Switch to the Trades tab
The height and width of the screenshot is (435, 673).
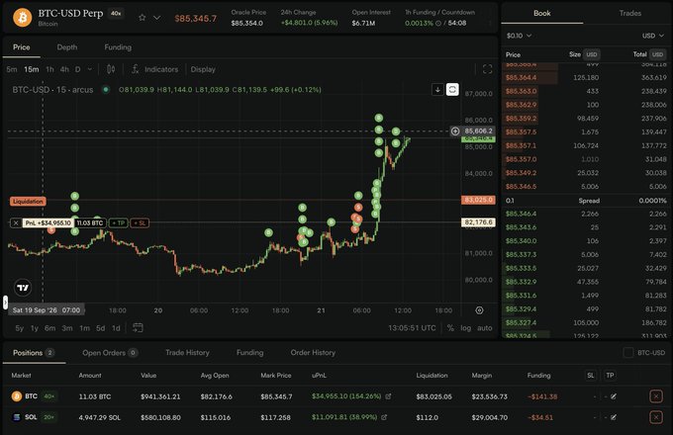[x=630, y=13]
